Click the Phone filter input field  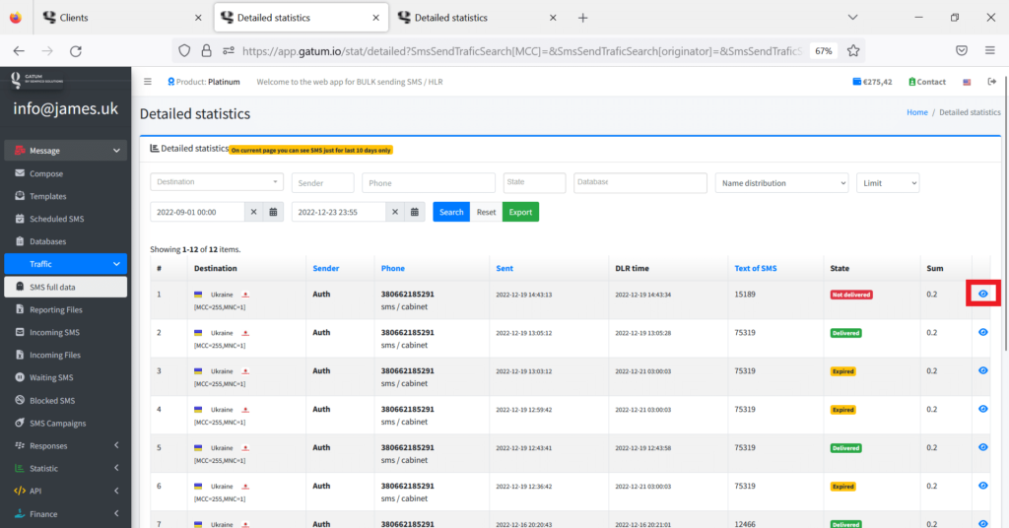click(x=429, y=183)
